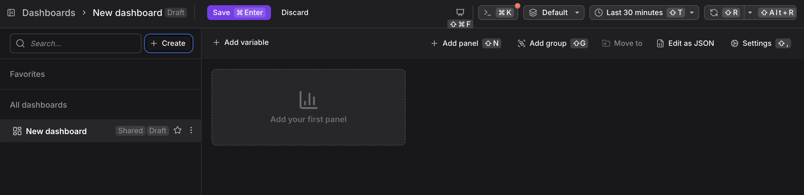Click Add group

click(543, 43)
